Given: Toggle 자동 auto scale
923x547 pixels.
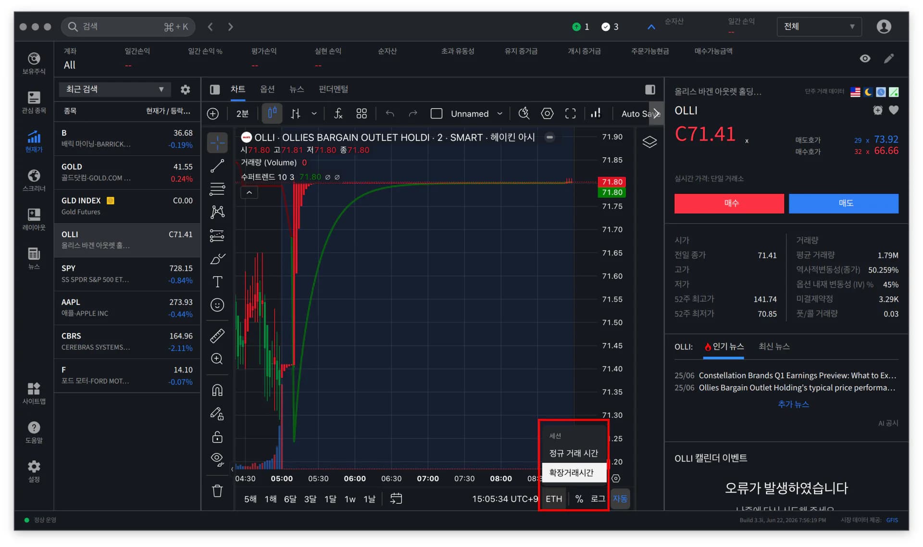Looking at the screenshot, I should pyautogui.click(x=620, y=499).
